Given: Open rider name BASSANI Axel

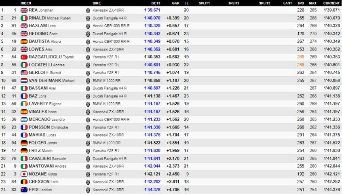Looking at the screenshot, I should pyautogui.click(x=42, y=88).
